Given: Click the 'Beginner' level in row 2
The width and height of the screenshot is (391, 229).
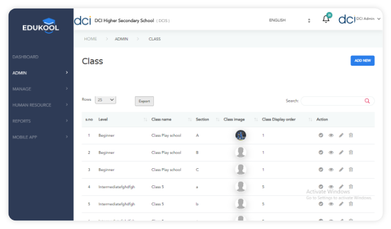Looking at the screenshot, I should pyautogui.click(x=107, y=152).
